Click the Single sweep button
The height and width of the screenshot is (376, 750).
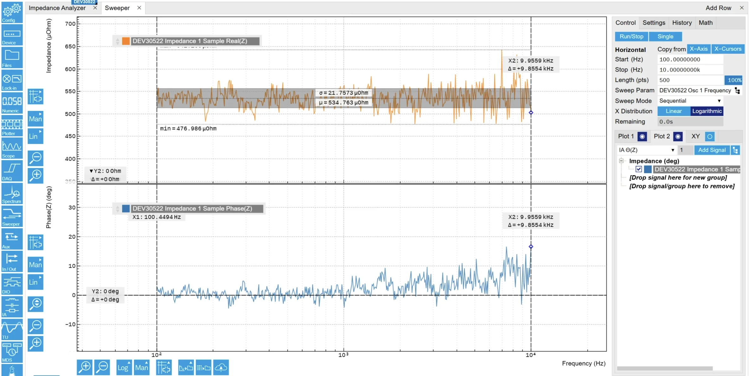pyautogui.click(x=665, y=36)
